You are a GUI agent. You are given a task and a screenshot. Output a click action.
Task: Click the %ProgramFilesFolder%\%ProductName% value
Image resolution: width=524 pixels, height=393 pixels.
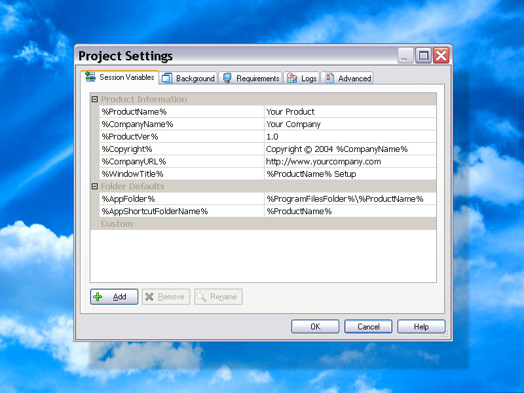350,199
